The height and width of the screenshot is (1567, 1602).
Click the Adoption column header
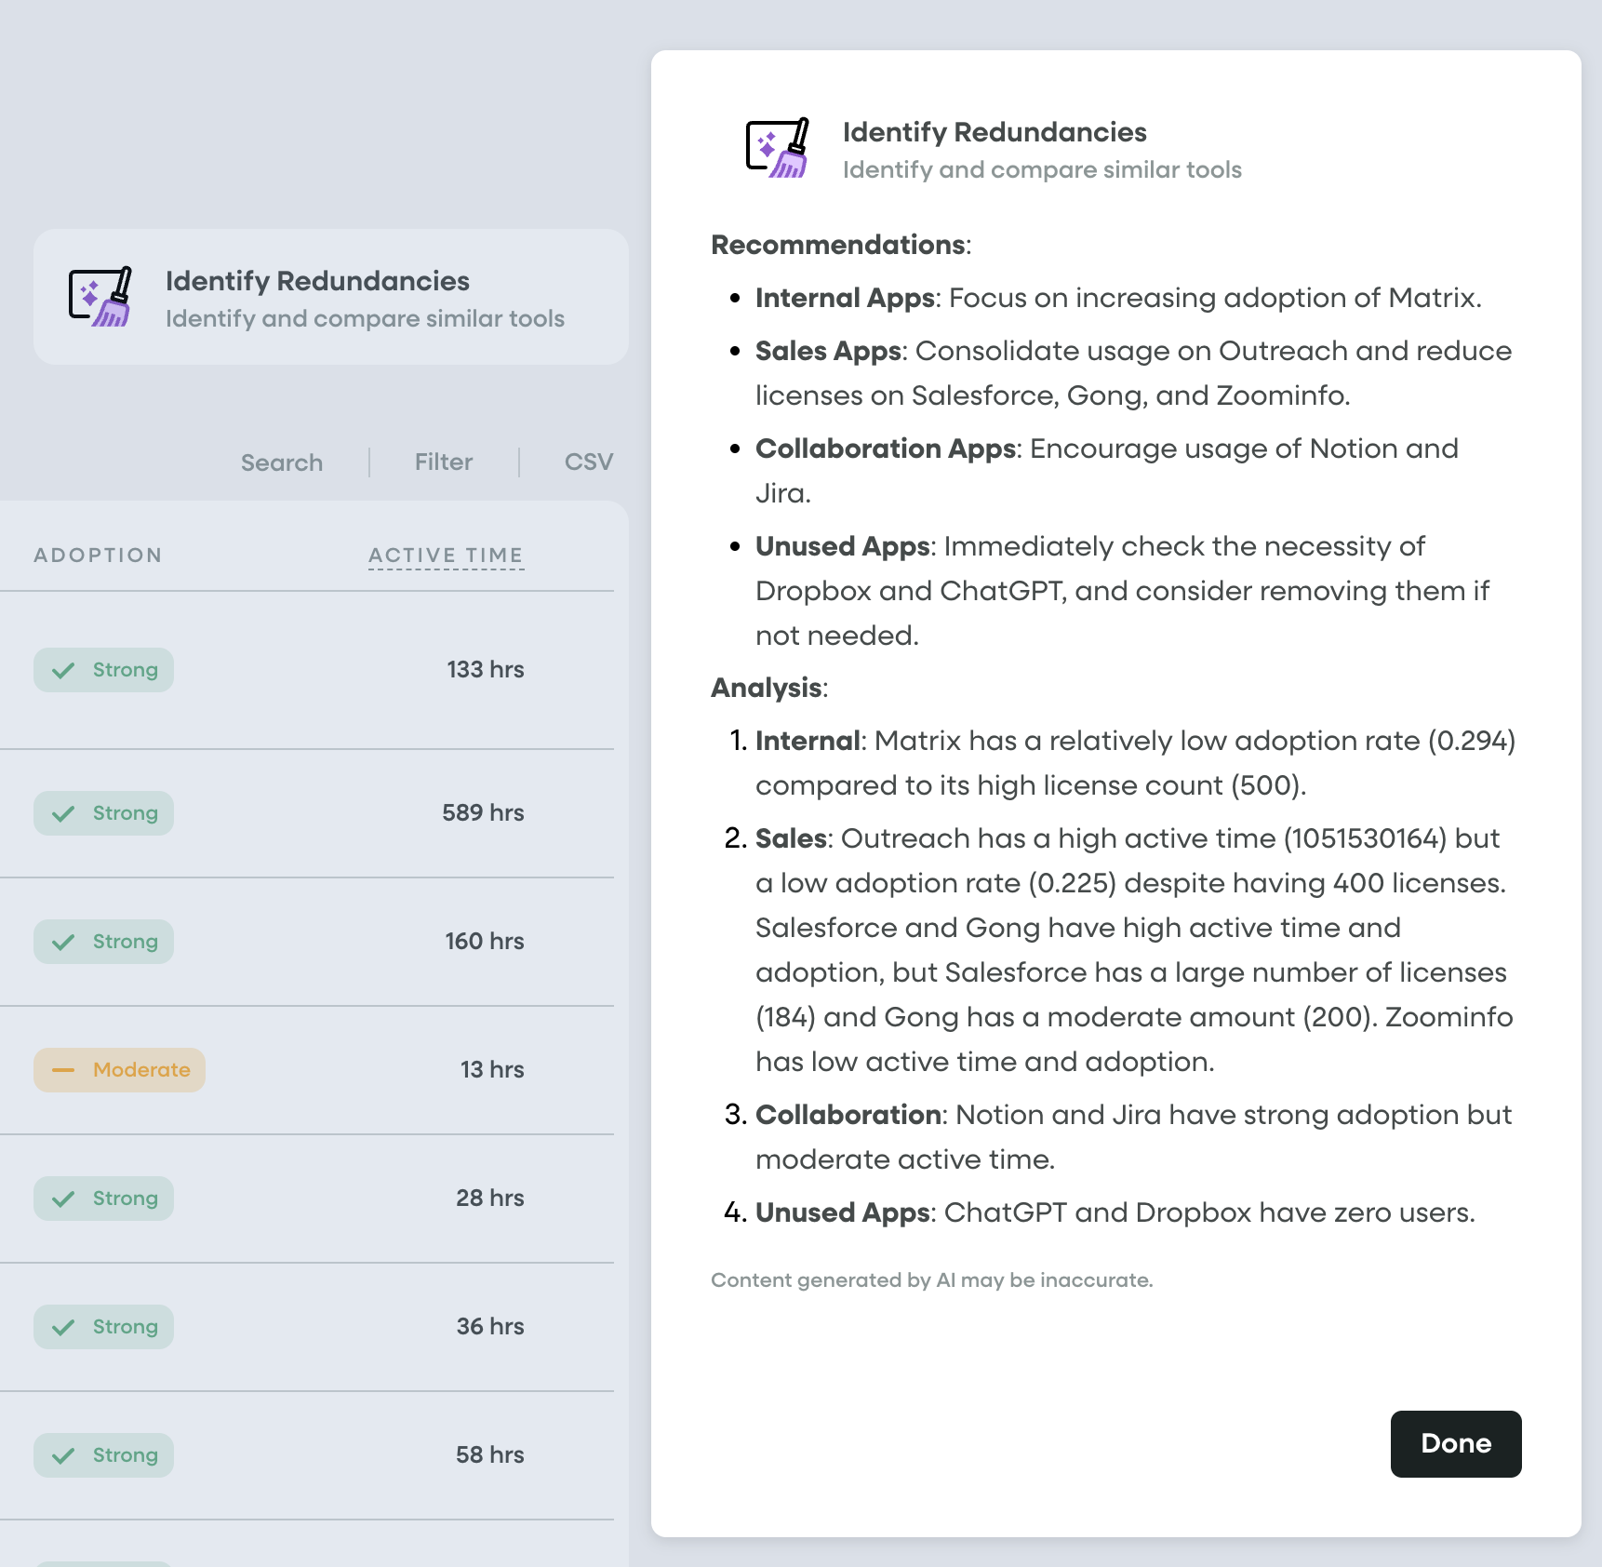98,556
